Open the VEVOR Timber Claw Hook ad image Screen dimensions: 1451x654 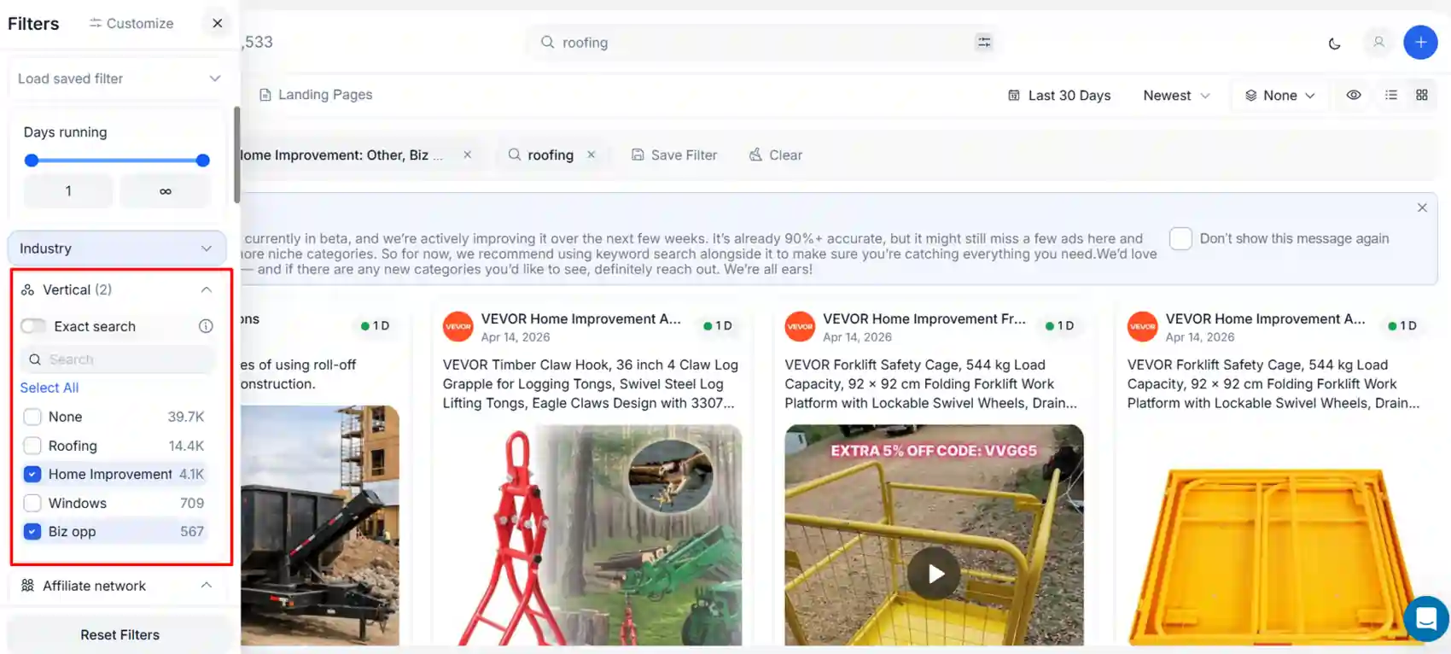591,535
